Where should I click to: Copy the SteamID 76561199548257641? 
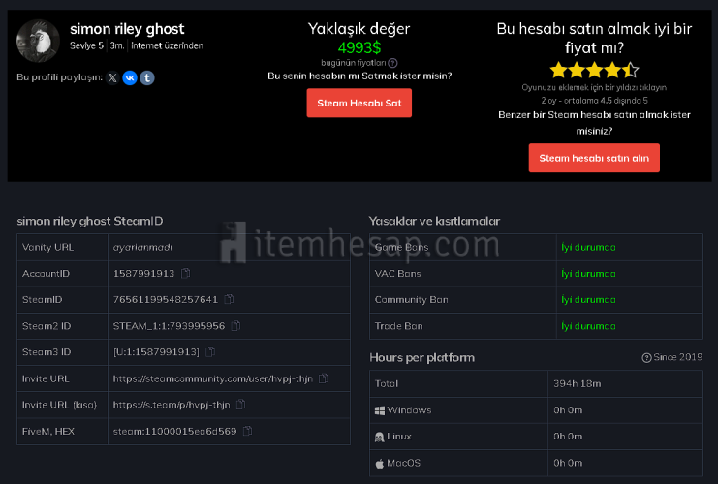coord(228,300)
